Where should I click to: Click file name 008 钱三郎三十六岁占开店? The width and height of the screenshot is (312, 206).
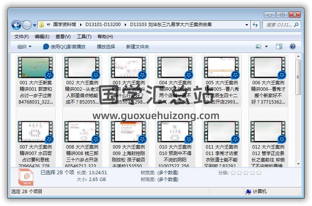(82, 156)
